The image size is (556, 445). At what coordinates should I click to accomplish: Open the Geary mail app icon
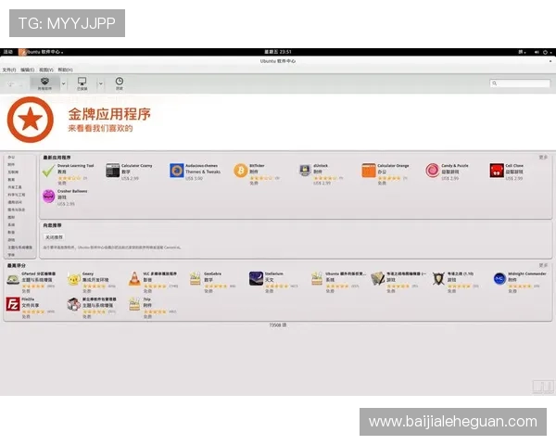pyautogui.click(x=74, y=279)
